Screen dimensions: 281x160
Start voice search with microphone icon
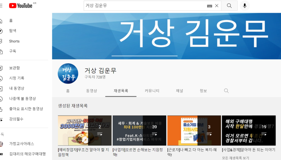[x=245, y=5]
